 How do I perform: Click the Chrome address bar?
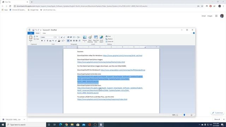click(x=105, y=6)
